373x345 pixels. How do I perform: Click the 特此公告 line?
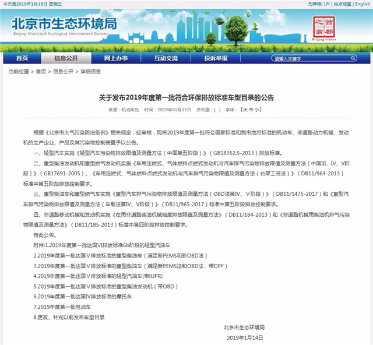[45, 235]
